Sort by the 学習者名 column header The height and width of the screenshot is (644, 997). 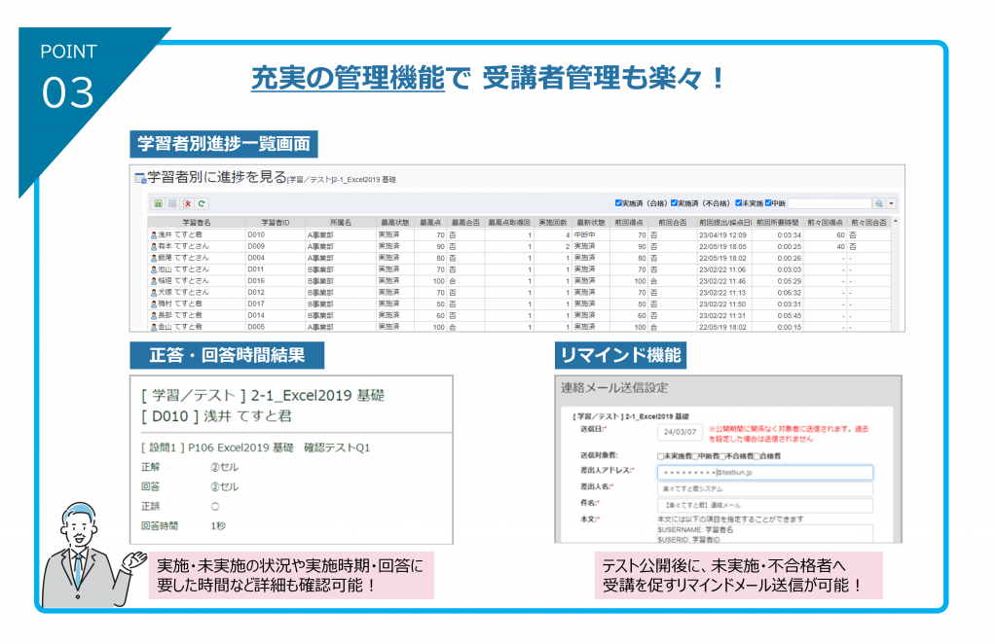click(x=197, y=223)
